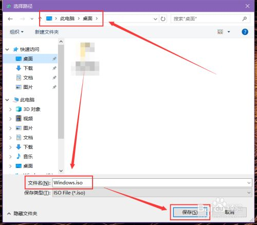Open the 组织 menu

pos(16,32)
